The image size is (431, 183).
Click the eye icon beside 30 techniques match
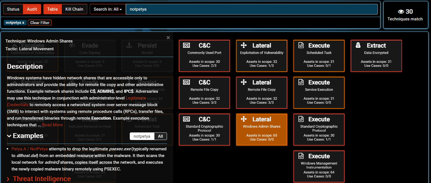tap(401, 12)
